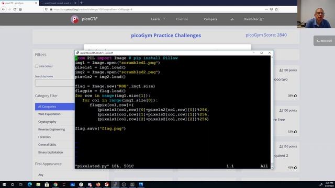The width and height of the screenshot is (335, 188).
Task: Go back using the browser back arrow
Action: tap(4, 9)
